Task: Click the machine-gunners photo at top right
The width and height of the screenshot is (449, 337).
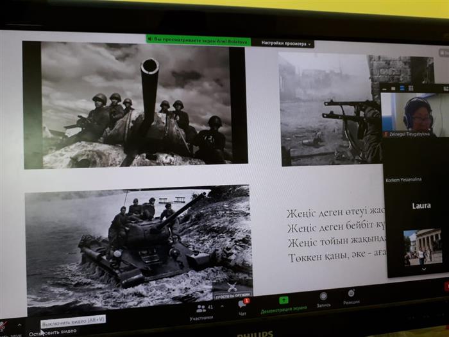Action: (328, 108)
